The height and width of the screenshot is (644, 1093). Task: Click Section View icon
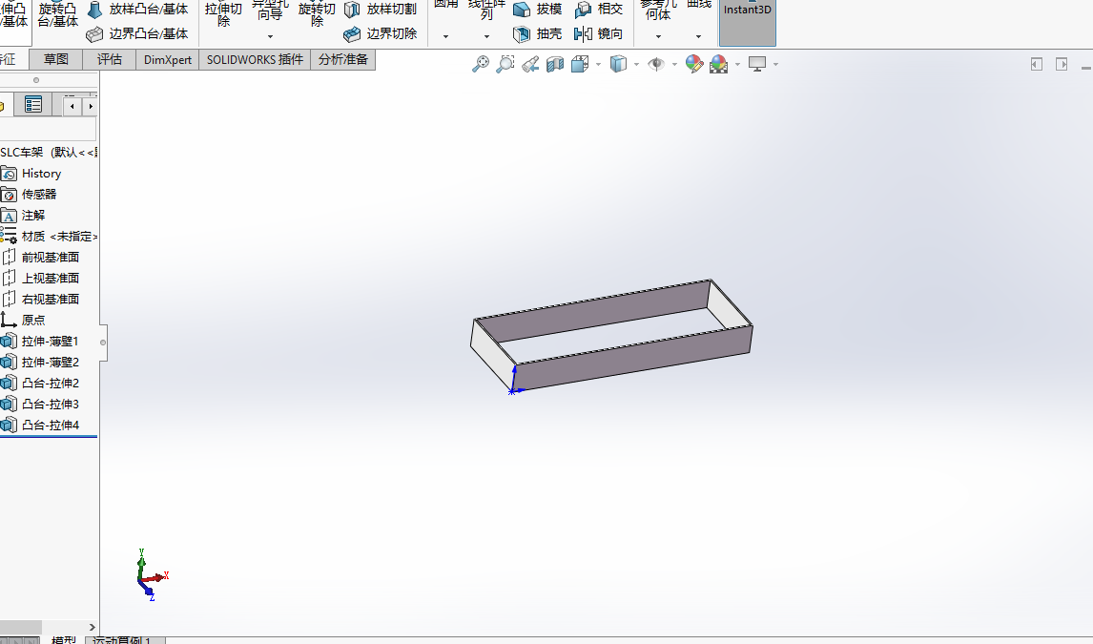pyautogui.click(x=555, y=65)
